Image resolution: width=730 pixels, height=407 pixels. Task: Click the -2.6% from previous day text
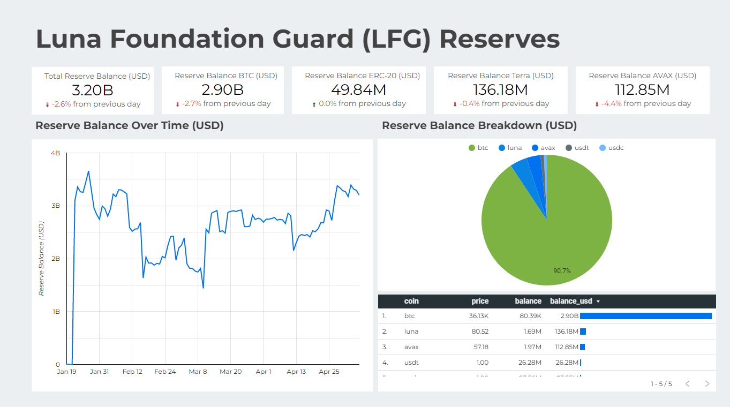point(96,104)
